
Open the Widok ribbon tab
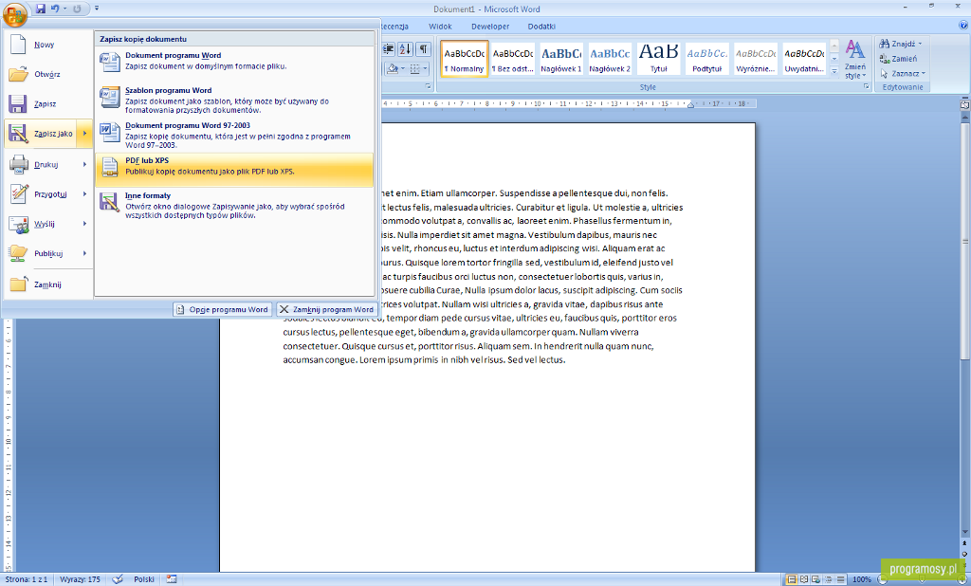click(440, 27)
